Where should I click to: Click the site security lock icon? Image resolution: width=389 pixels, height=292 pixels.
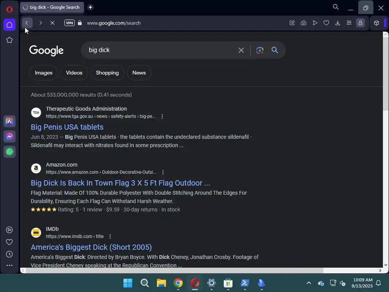80,23
